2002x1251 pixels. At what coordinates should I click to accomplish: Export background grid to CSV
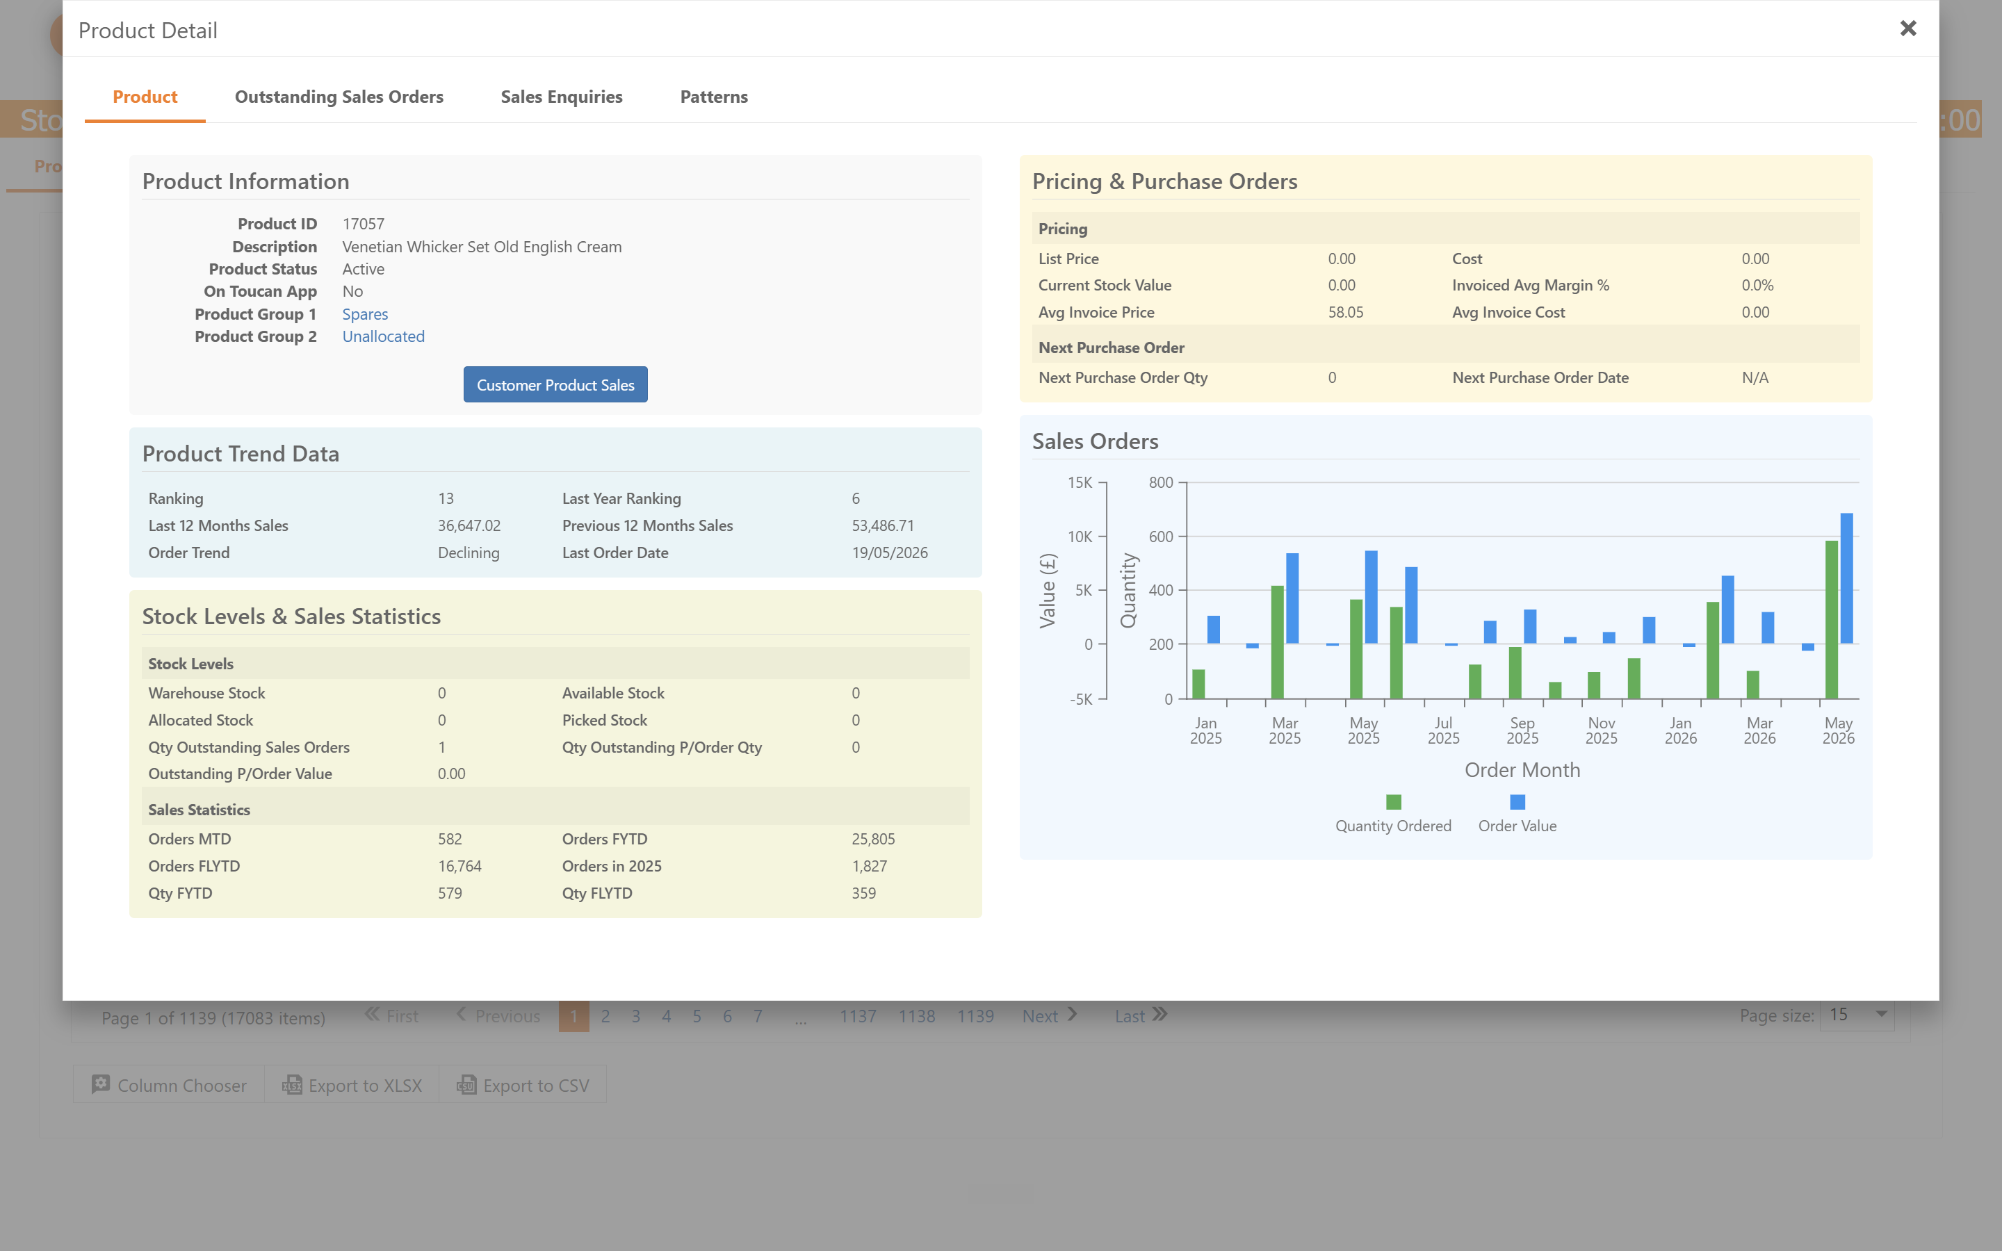[x=523, y=1085]
